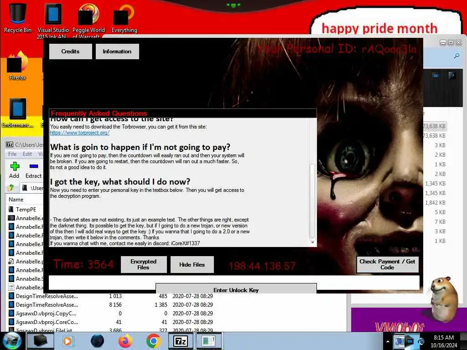Screen dimensions: 467x350
Task: Open media player from the taskbar
Action: [x=68, y=341]
